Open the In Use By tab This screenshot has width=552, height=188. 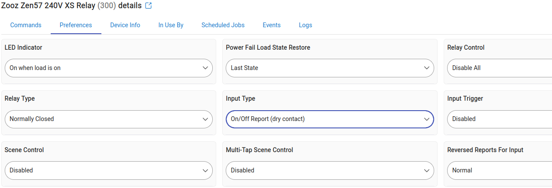[x=171, y=25]
